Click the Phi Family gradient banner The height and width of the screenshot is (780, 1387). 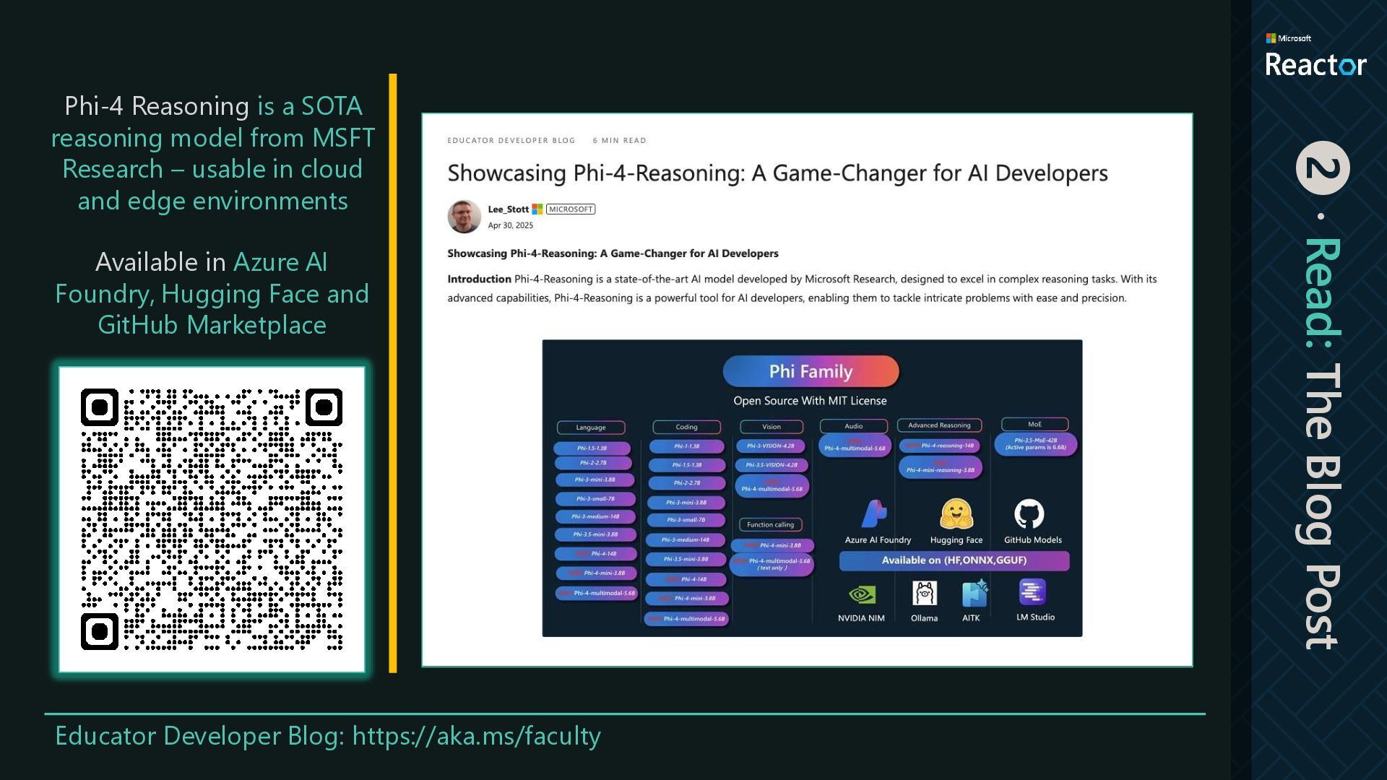(x=811, y=371)
